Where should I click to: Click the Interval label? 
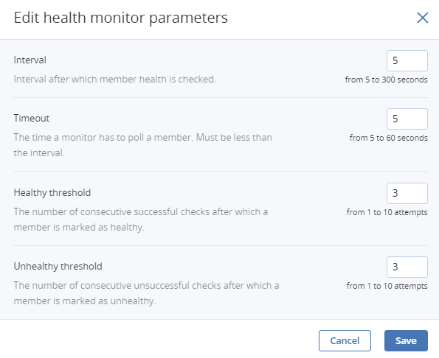point(30,60)
